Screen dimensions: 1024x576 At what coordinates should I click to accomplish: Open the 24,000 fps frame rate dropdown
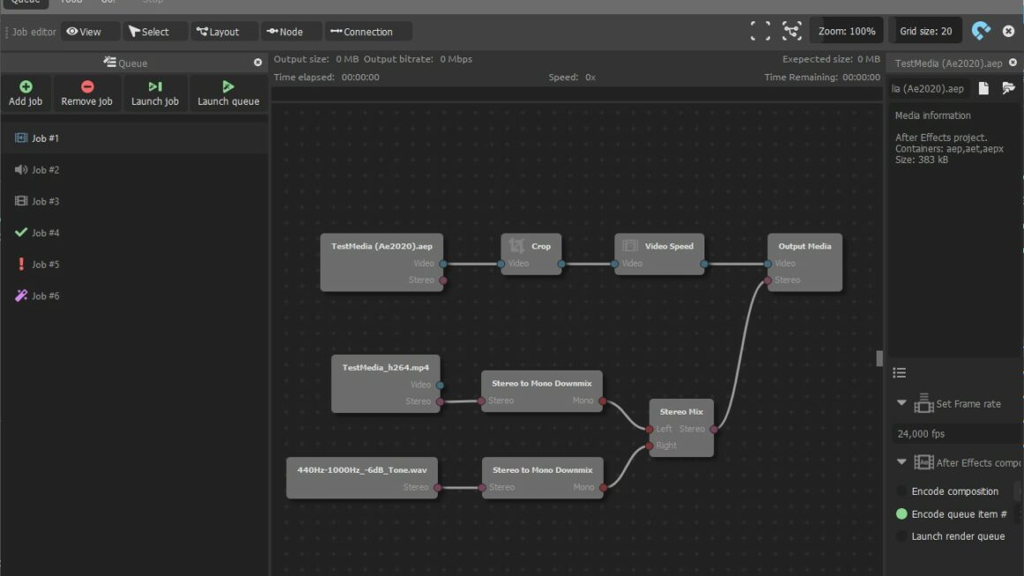pos(955,433)
